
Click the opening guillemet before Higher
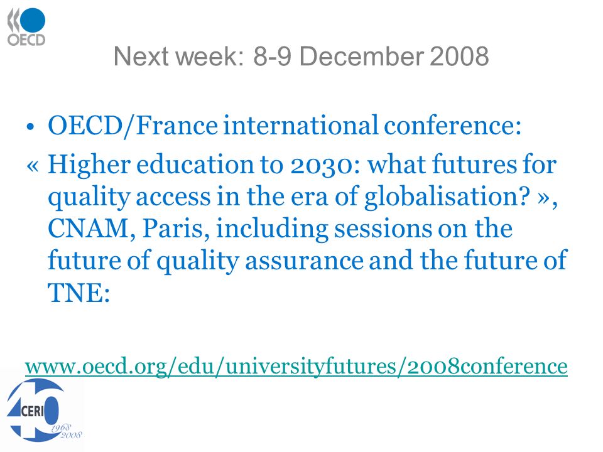coord(33,166)
